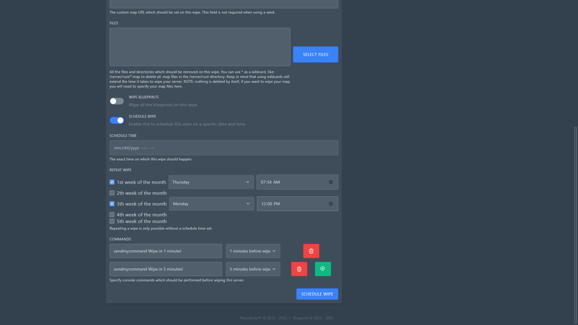This screenshot has height=325, width=578.
Task: Delete the 'Wipe in 1 minute!' command
Action: (311, 251)
